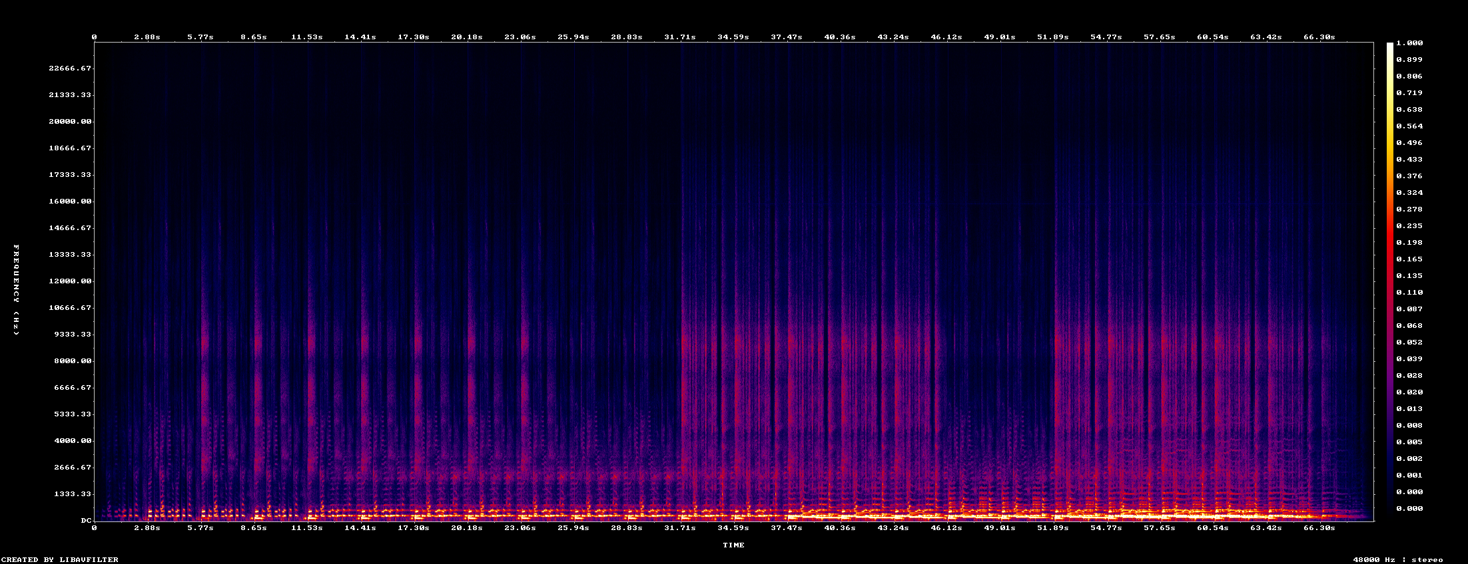
Task: Click the 0.087 legend value
Action: 1409,309
